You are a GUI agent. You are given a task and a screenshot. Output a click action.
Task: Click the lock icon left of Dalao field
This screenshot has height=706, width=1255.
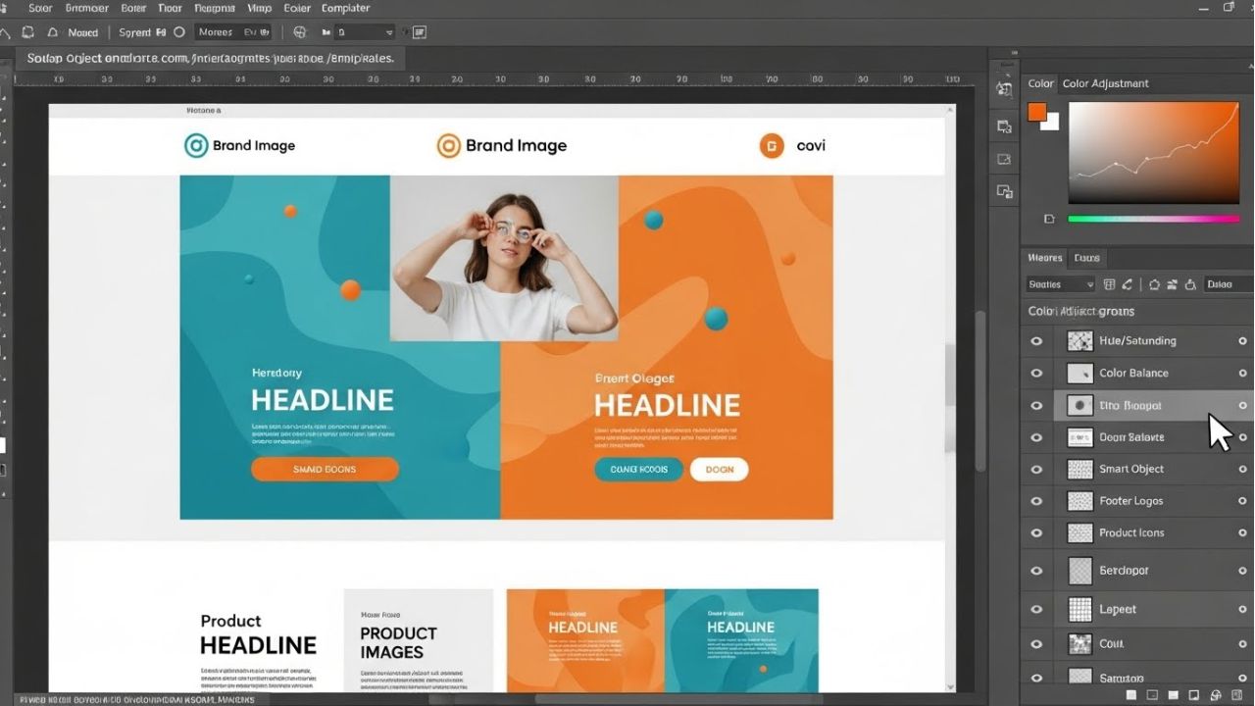point(1191,284)
